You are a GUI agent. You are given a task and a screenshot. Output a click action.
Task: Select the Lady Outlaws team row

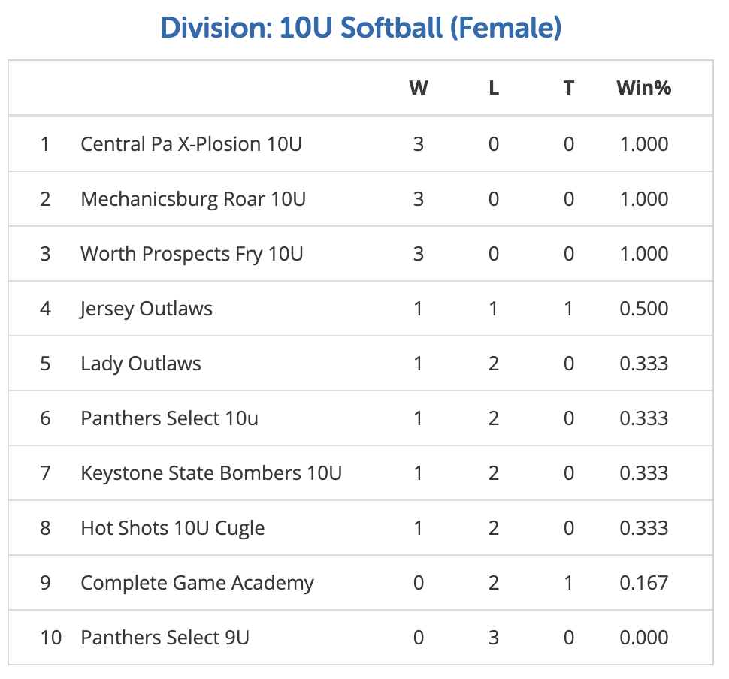pos(141,364)
